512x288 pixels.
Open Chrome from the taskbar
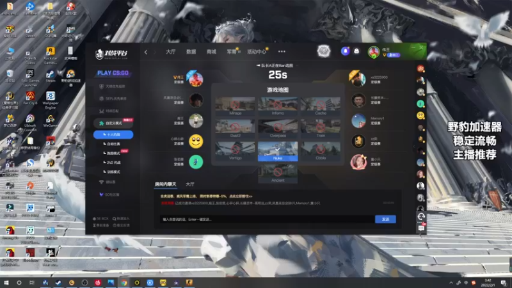pos(124,283)
